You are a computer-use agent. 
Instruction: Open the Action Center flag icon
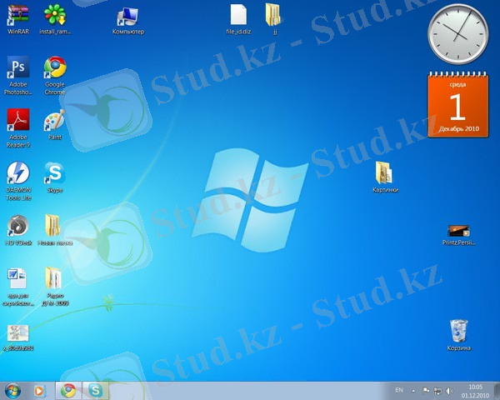coord(426,391)
